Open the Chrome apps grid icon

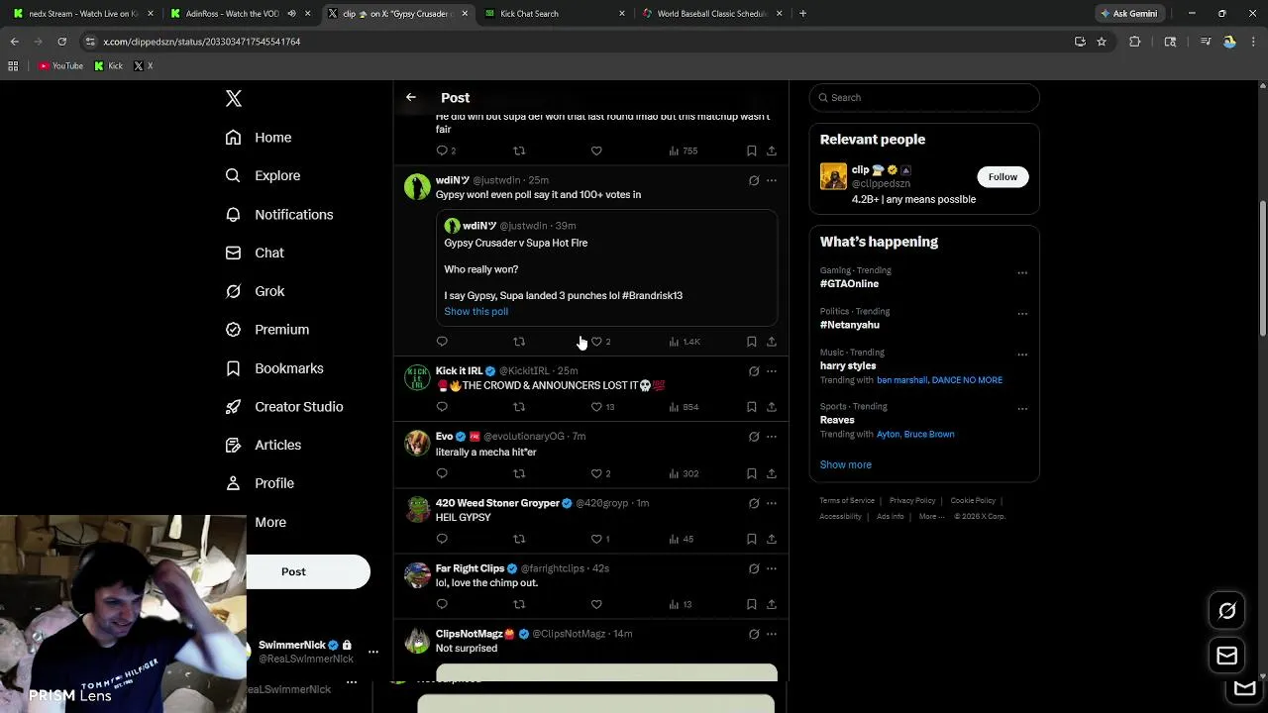coord(13,65)
